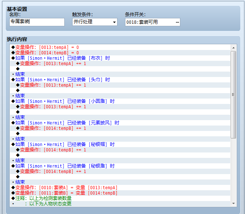Viewport: 245px width, 214px height.
Task: Select condition line 已经装备 [元素披风] 时
Action: tap(120, 123)
